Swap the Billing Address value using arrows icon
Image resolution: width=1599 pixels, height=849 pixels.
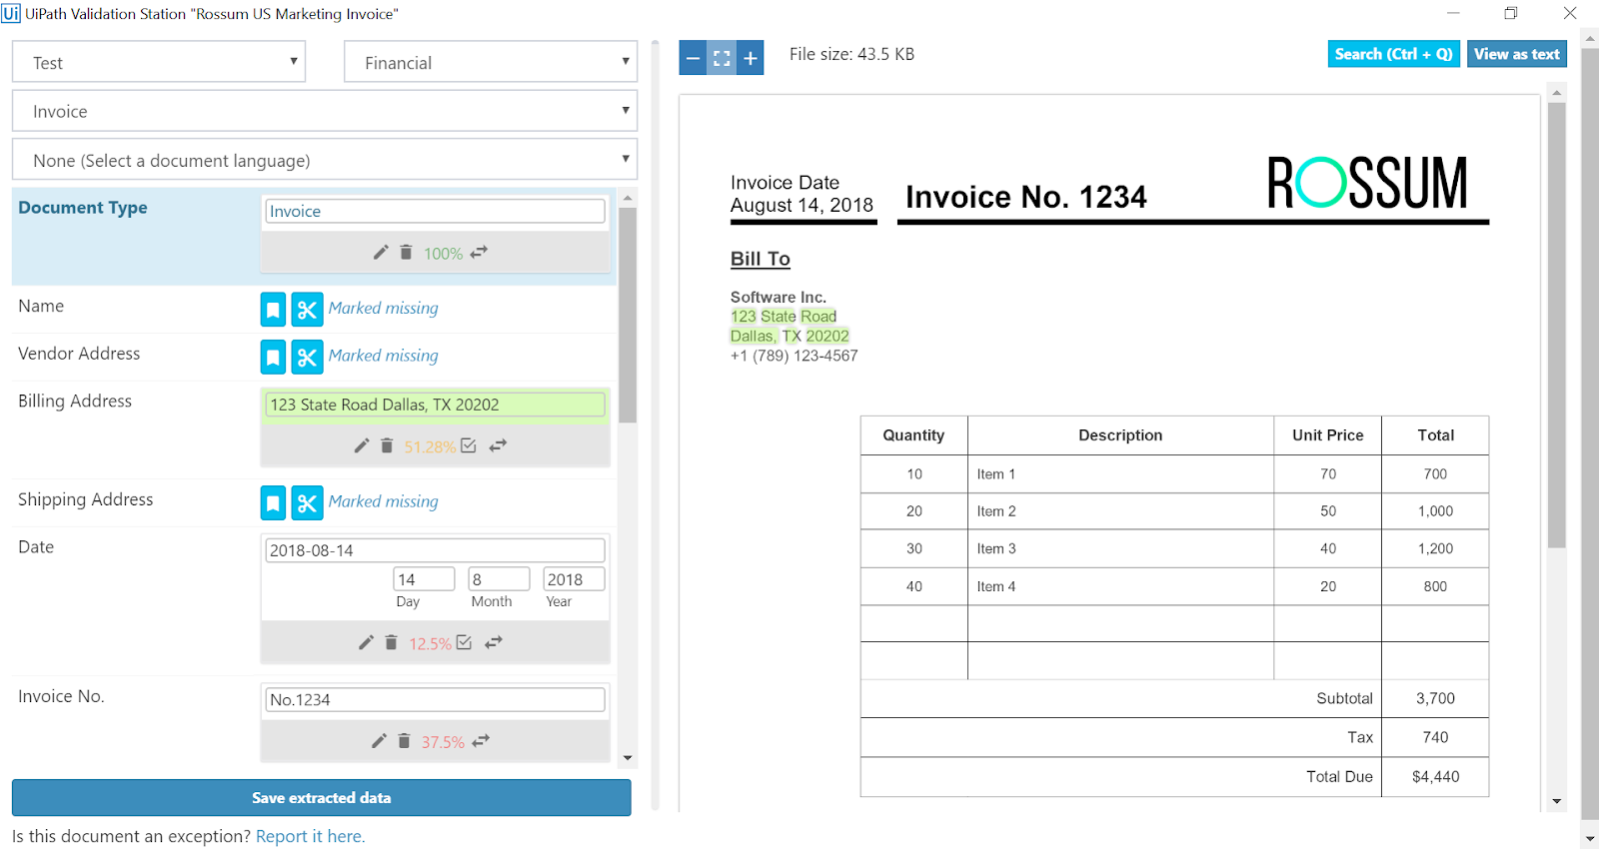(498, 445)
